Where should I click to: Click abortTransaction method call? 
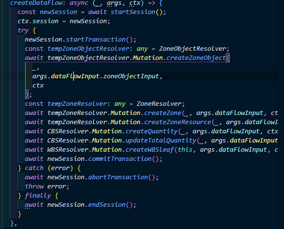coord(118,177)
